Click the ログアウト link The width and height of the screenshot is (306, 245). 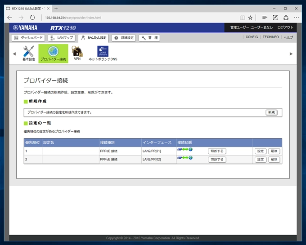285,27
